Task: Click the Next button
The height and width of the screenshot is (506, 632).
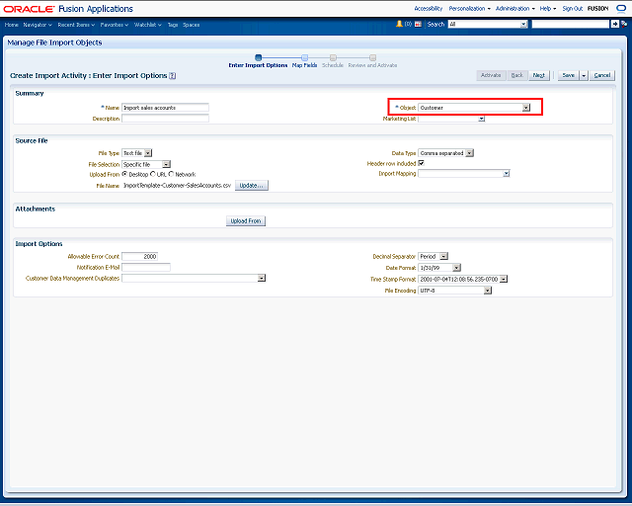Action: click(539, 75)
